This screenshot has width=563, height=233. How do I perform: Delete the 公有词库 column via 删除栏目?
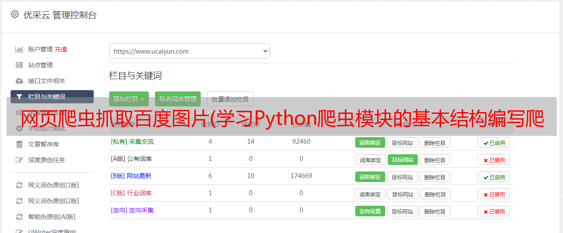point(434,160)
